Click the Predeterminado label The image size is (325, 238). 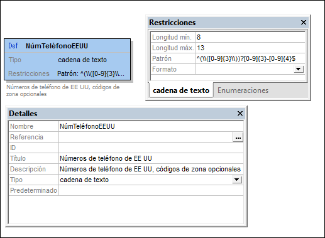(x=33, y=190)
